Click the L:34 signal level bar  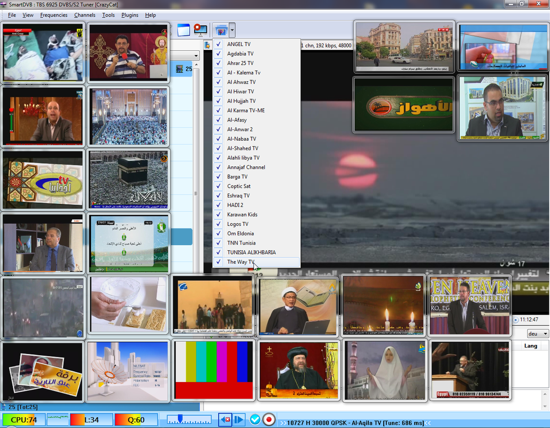tap(91, 419)
